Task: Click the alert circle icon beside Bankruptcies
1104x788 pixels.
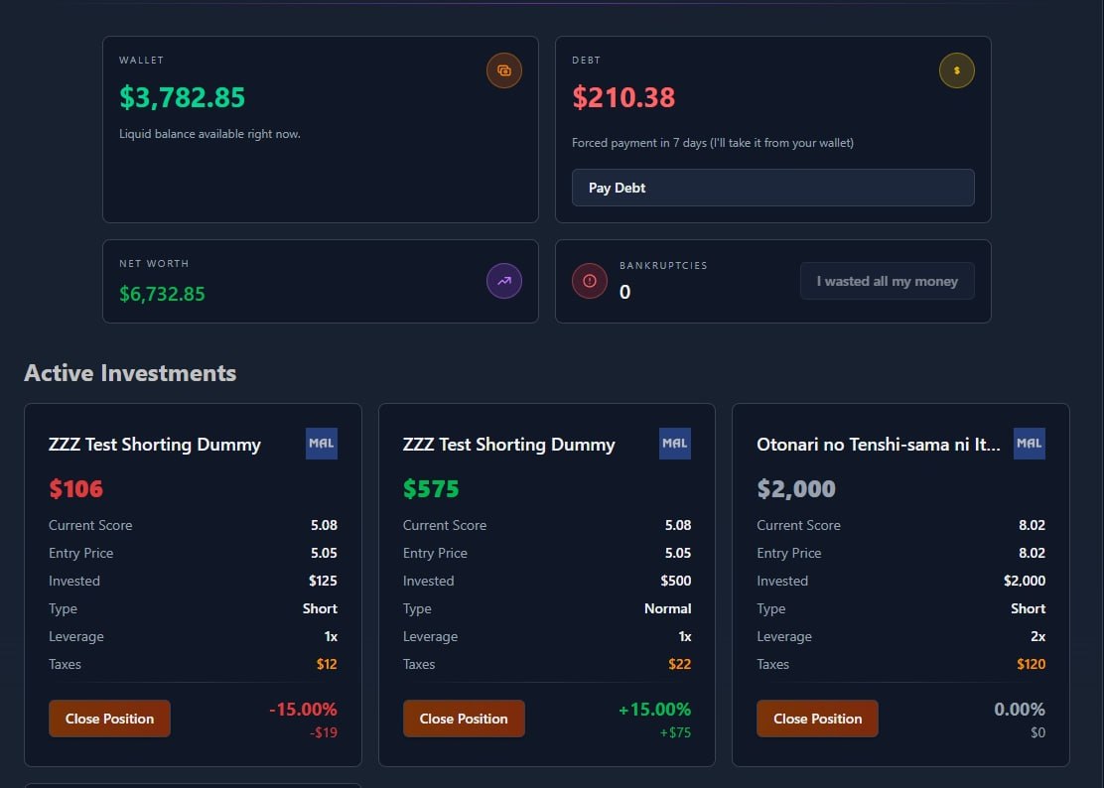Action: [590, 281]
